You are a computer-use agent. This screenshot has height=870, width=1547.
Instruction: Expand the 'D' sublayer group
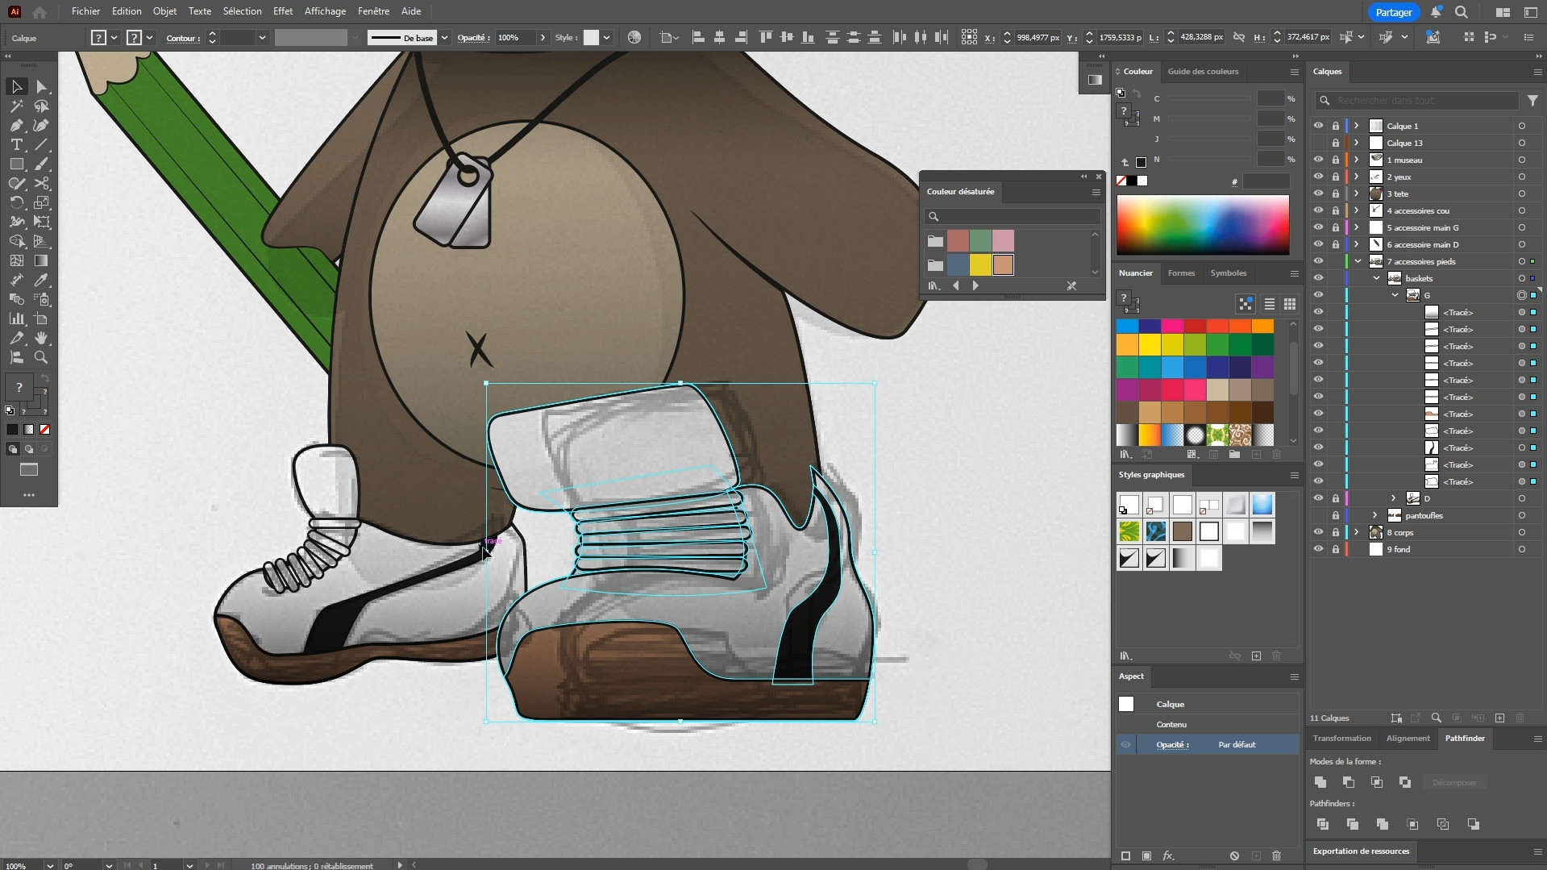click(1393, 498)
